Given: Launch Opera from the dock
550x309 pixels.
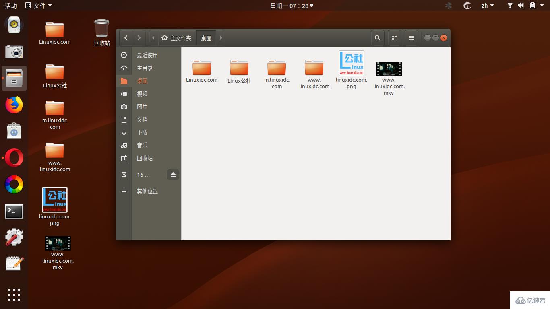Looking at the screenshot, I should pyautogui.click(x=14, y=158).
